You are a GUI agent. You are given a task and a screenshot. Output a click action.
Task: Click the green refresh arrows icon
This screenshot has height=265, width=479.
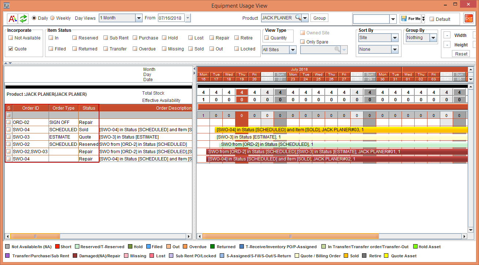pyautogui.click(x=23, y=18)
